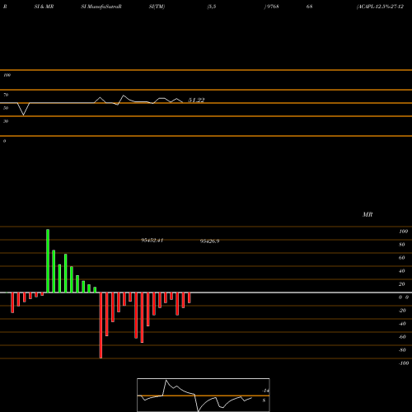Click the MR right axis label -60
This screenshot has height=412, width=412.
(x=402, y=337)
